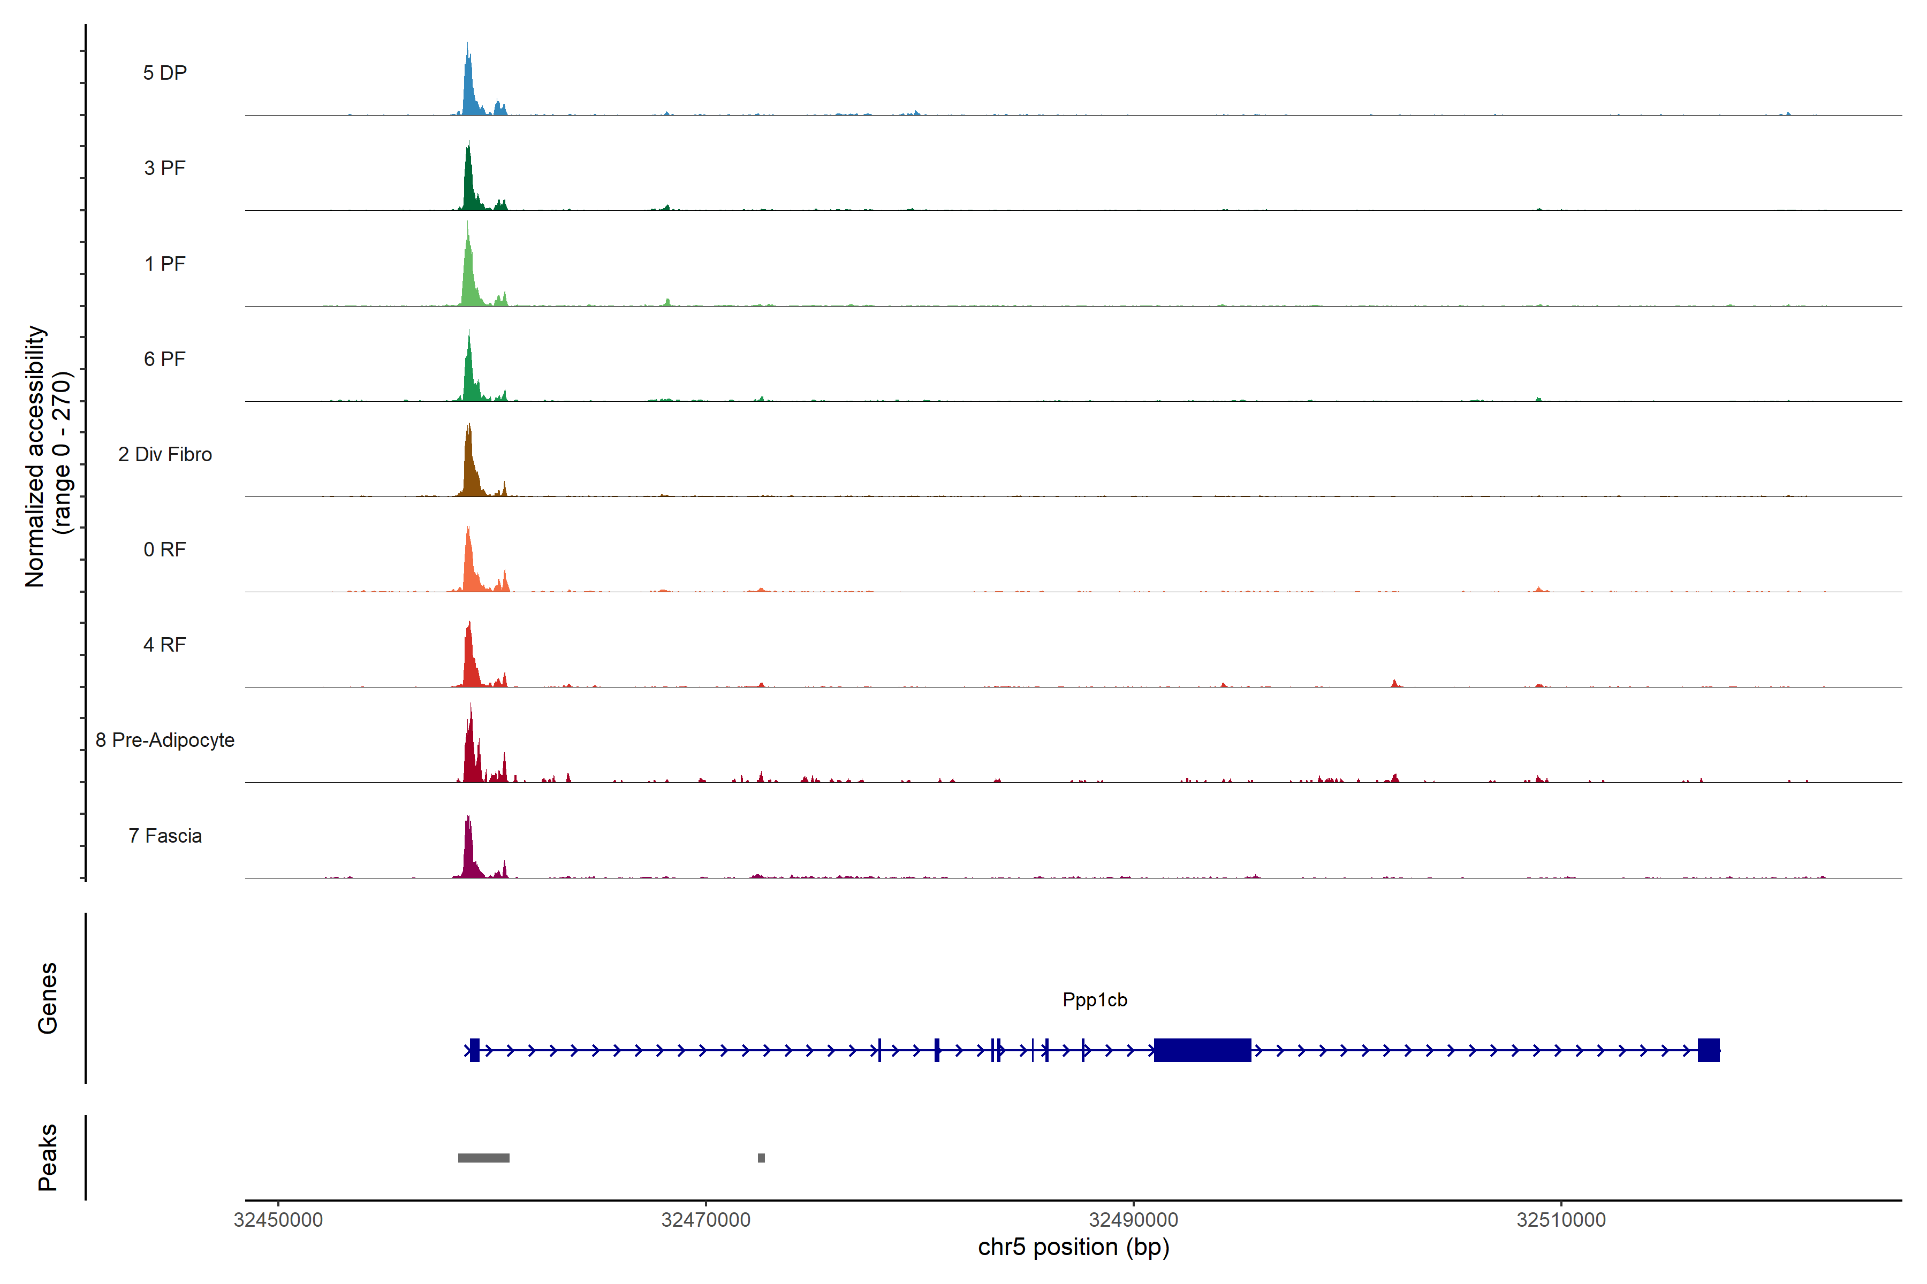Click the 8 Pre-Adipocyte label
Image resolution: width=1927 pixels, height=1284 pixels.
click(x=165, y=740)
